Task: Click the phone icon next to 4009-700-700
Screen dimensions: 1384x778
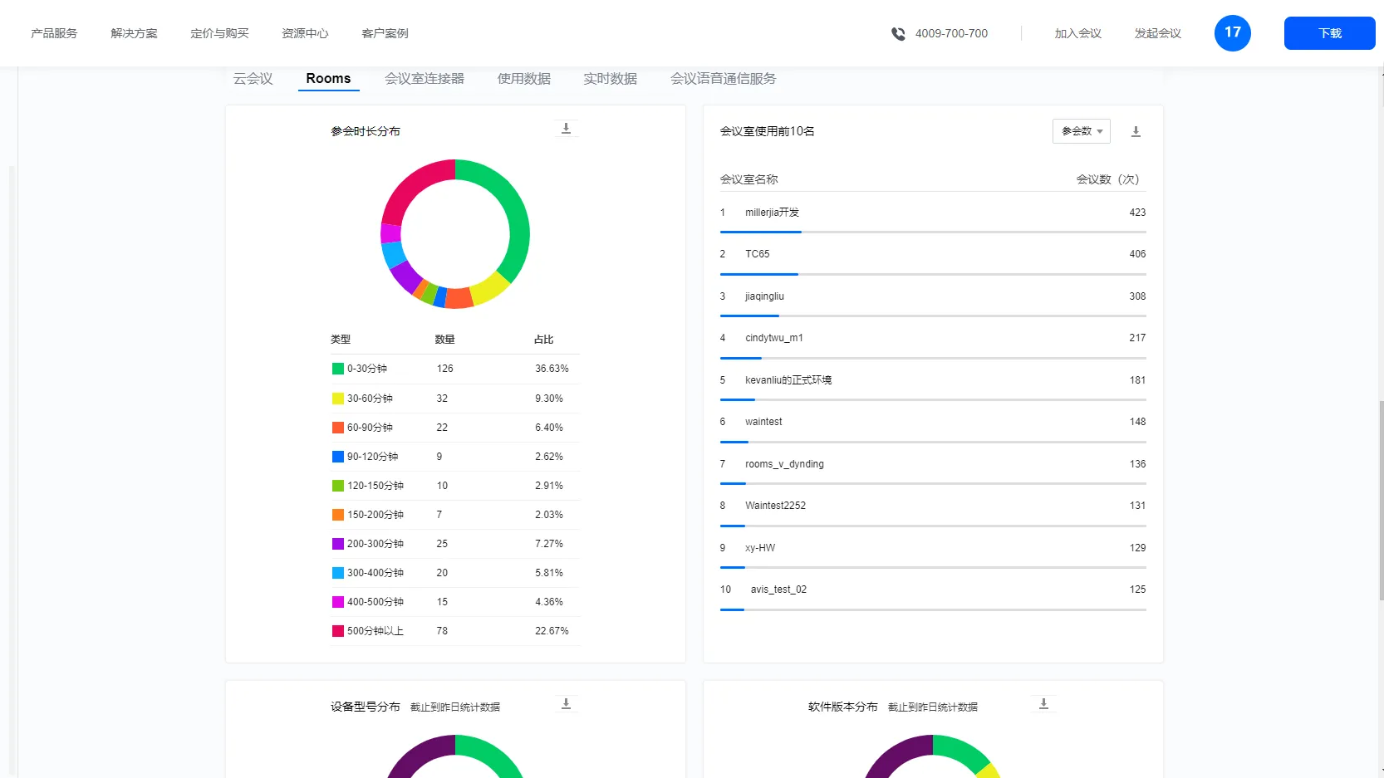Action: tap(898, 34)
